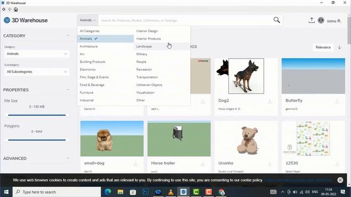
Task: Open the Relevance sort dropdown
Action: click(x=323, y=48)
